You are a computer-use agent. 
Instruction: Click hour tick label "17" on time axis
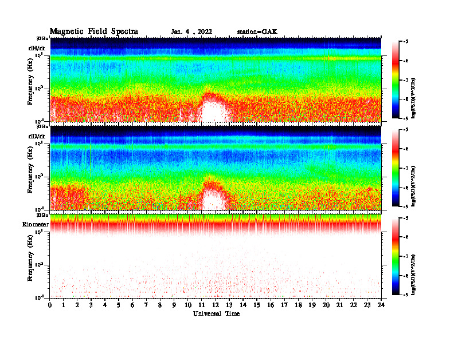pyautogui.click(x=284, y=305)
